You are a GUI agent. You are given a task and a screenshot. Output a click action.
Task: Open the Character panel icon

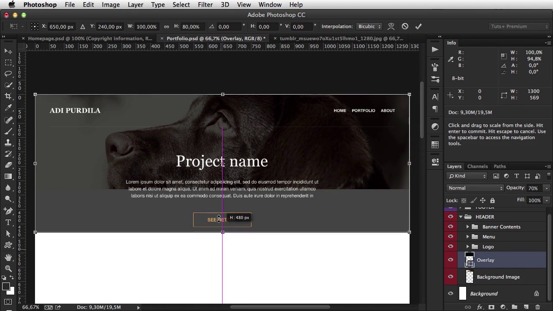pyautogui.click(x=435, y=97)
